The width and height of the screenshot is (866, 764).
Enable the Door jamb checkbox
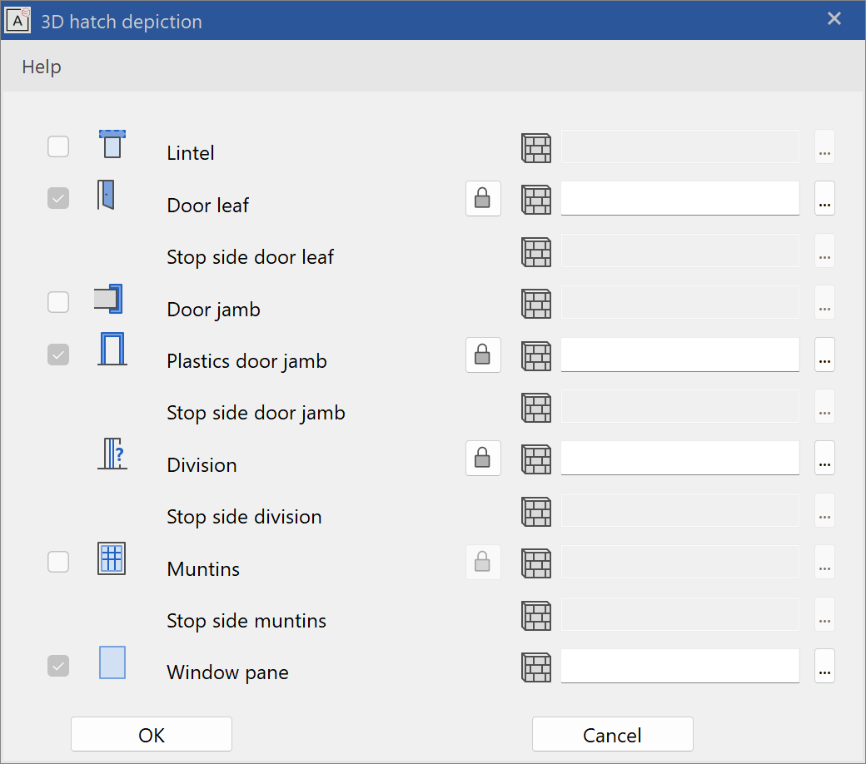click(x=58, y=302)
